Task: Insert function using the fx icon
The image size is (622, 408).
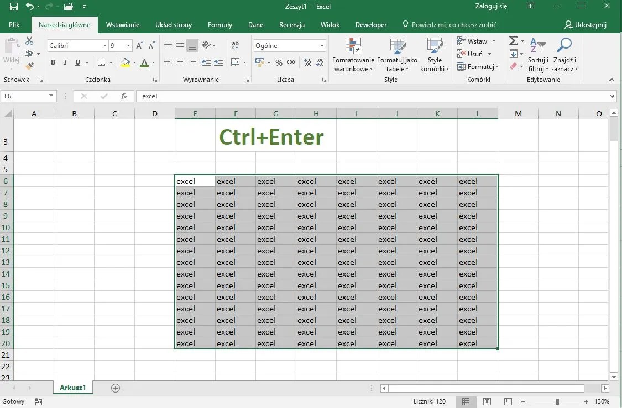Action: 124,96
